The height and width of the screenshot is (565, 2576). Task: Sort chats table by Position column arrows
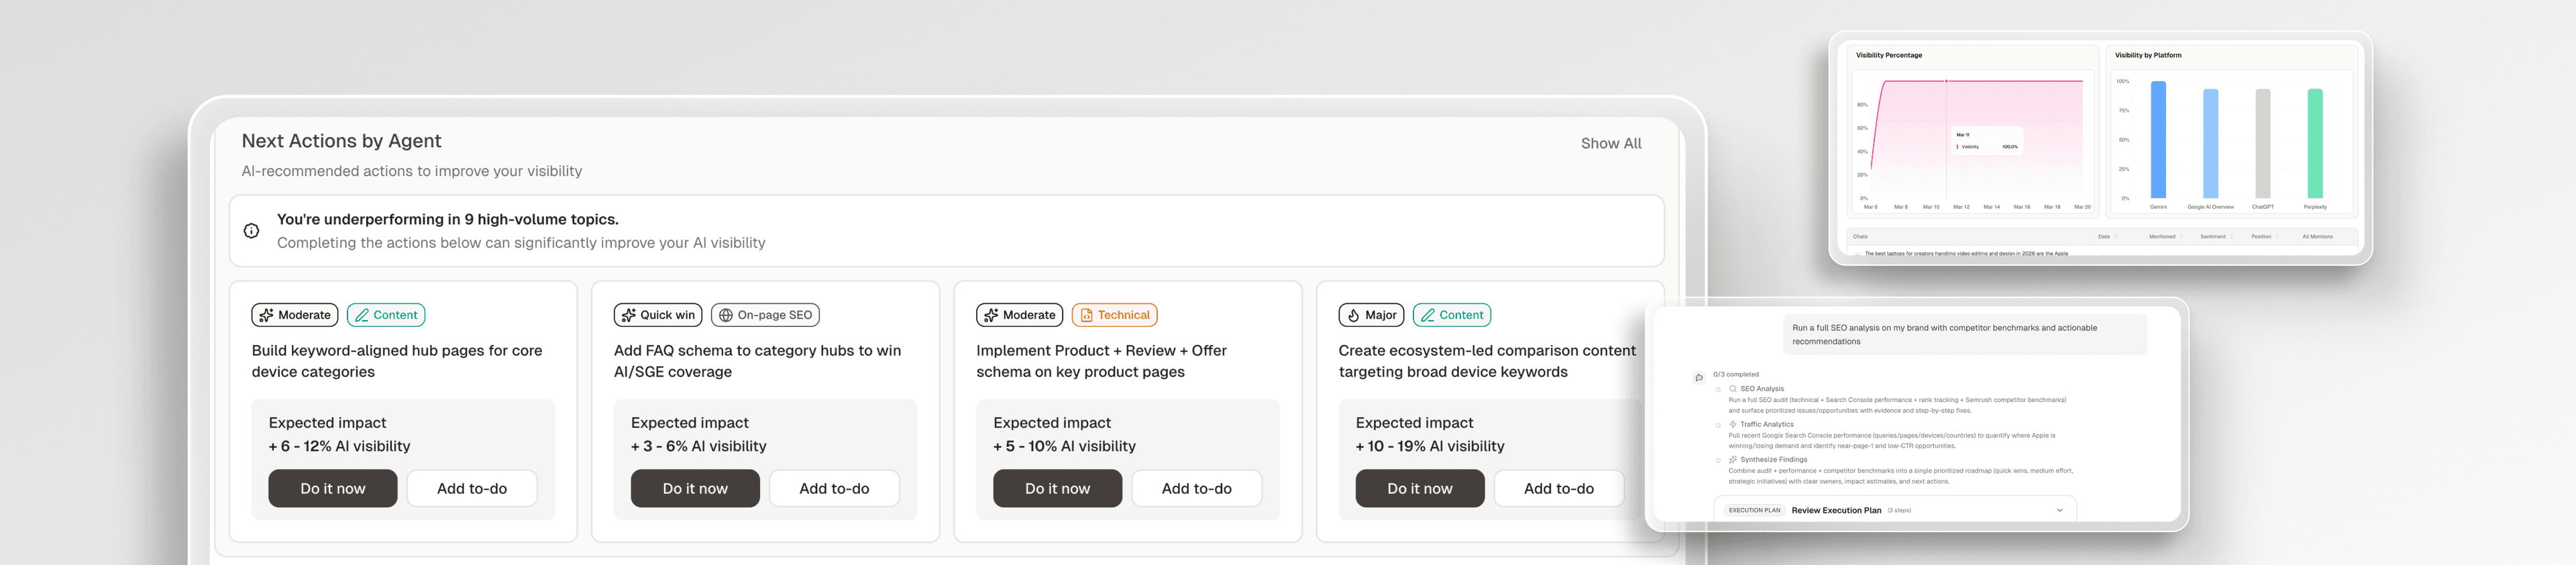[2278, 237]
